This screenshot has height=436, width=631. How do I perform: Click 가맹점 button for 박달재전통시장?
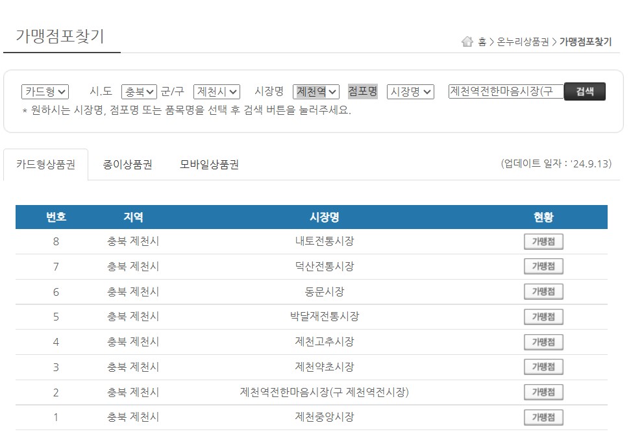(543, 317)
